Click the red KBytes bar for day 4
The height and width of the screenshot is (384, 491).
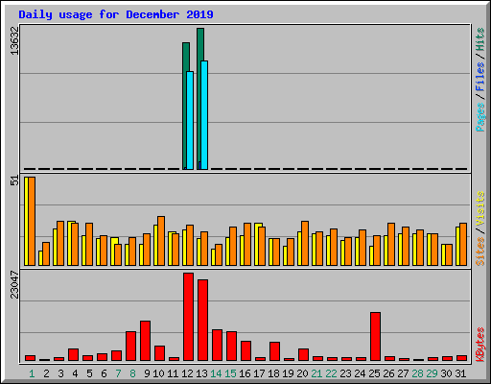tap(73, 355)
